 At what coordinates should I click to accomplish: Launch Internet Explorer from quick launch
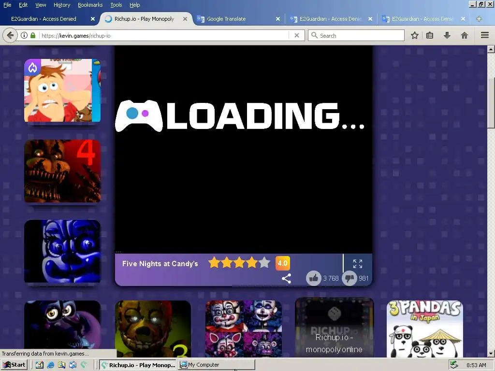coord(50,365)
